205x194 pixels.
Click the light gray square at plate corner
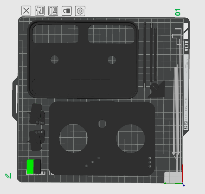click(x=172, y=177)
